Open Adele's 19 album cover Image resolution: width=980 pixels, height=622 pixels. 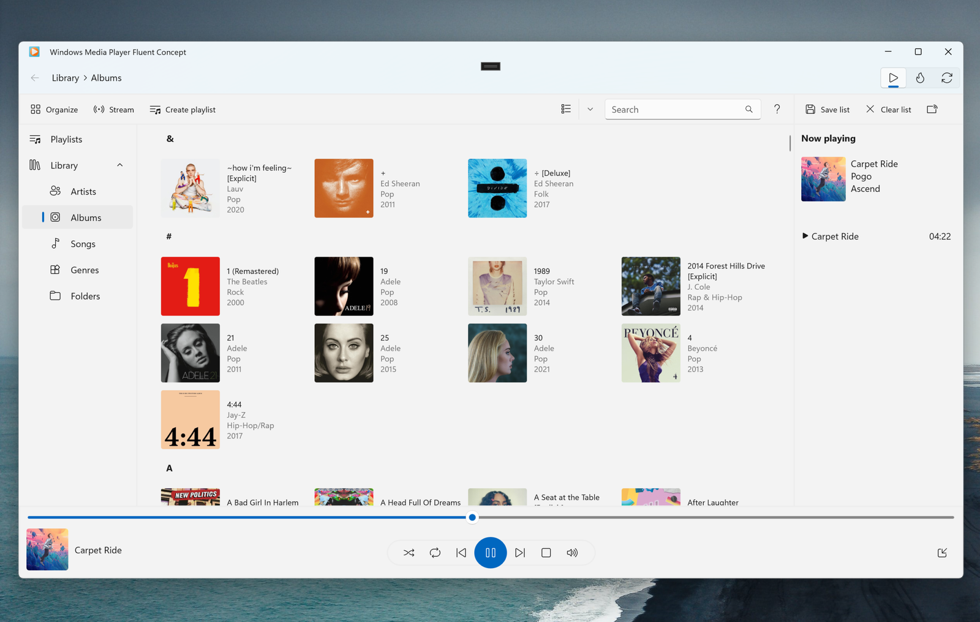(344, 286)
